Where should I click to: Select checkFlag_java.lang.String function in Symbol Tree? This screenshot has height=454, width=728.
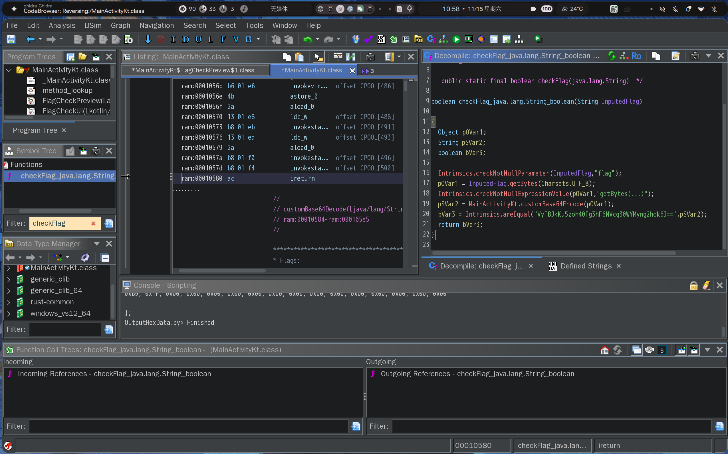coord(68,176)
